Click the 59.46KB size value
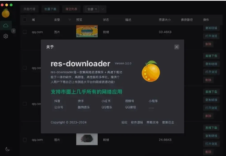This screenshot has height=156, width=226. [165, 32]
